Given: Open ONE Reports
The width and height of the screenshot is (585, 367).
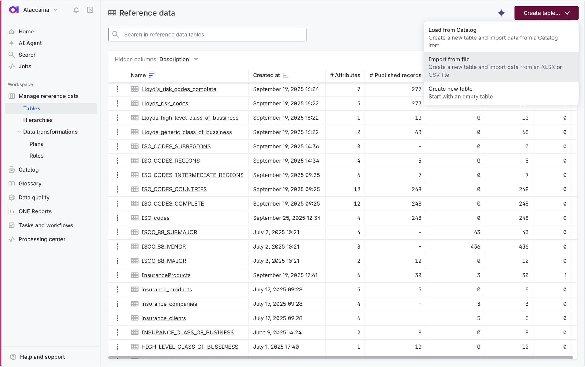Looking at the screenshot, I should click(x=35, y=211).
